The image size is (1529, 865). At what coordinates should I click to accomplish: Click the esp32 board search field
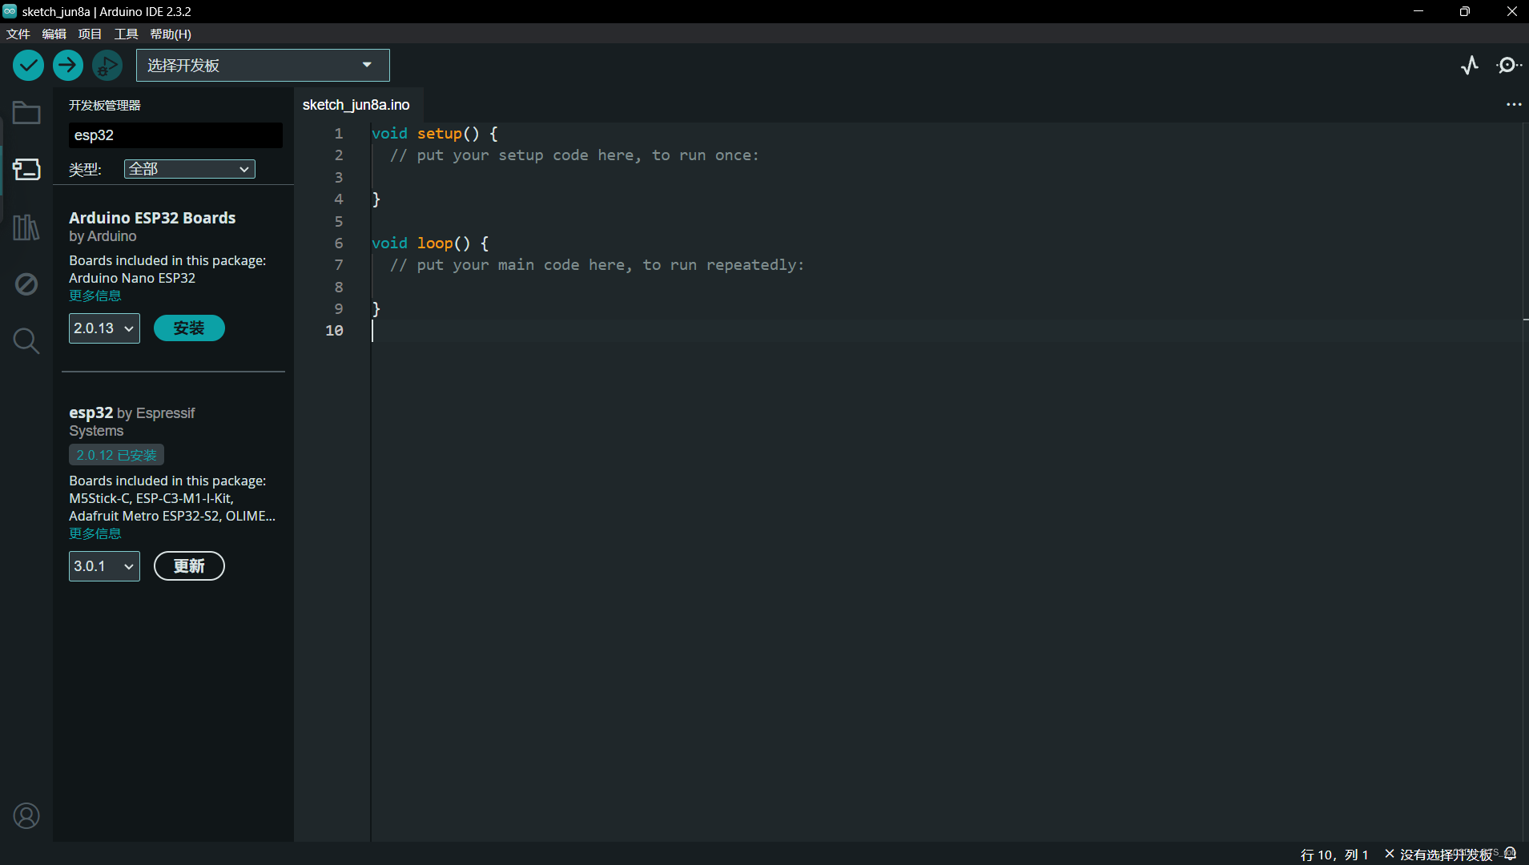click(x=175, y=135)
